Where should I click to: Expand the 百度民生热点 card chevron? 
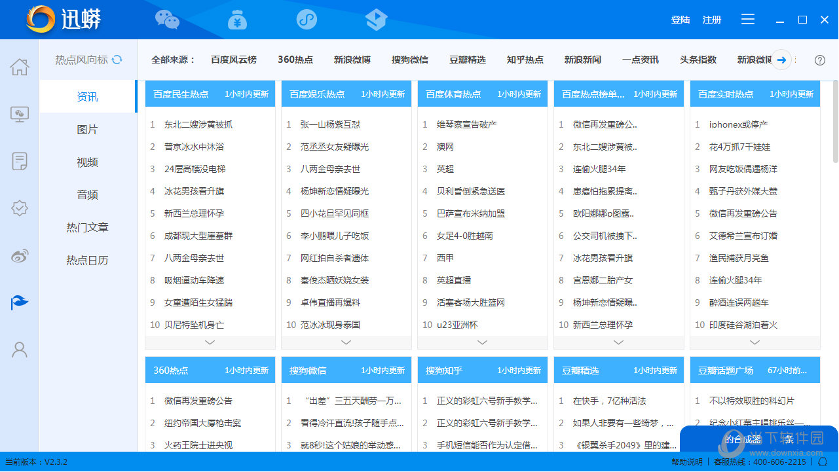pos(210,342)
